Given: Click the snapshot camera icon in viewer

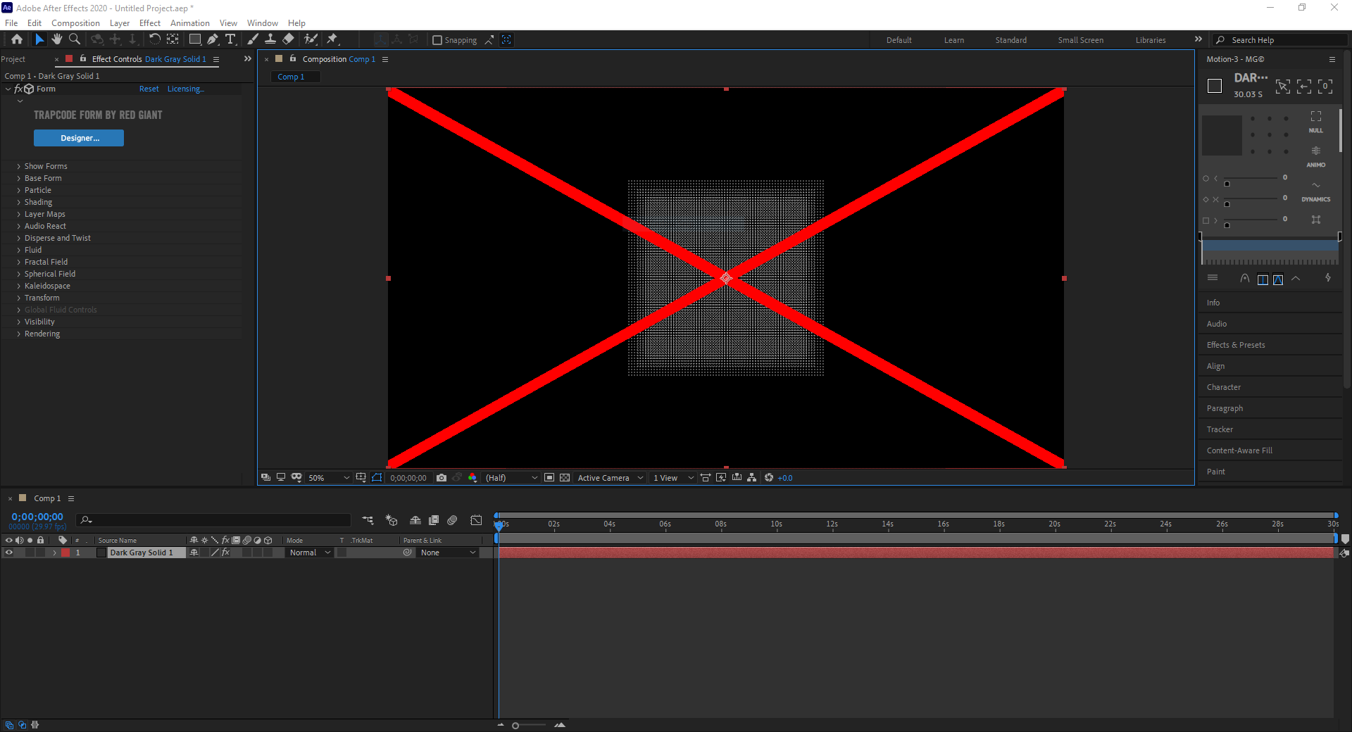Looking at the screenshot, I should [442, 478].
